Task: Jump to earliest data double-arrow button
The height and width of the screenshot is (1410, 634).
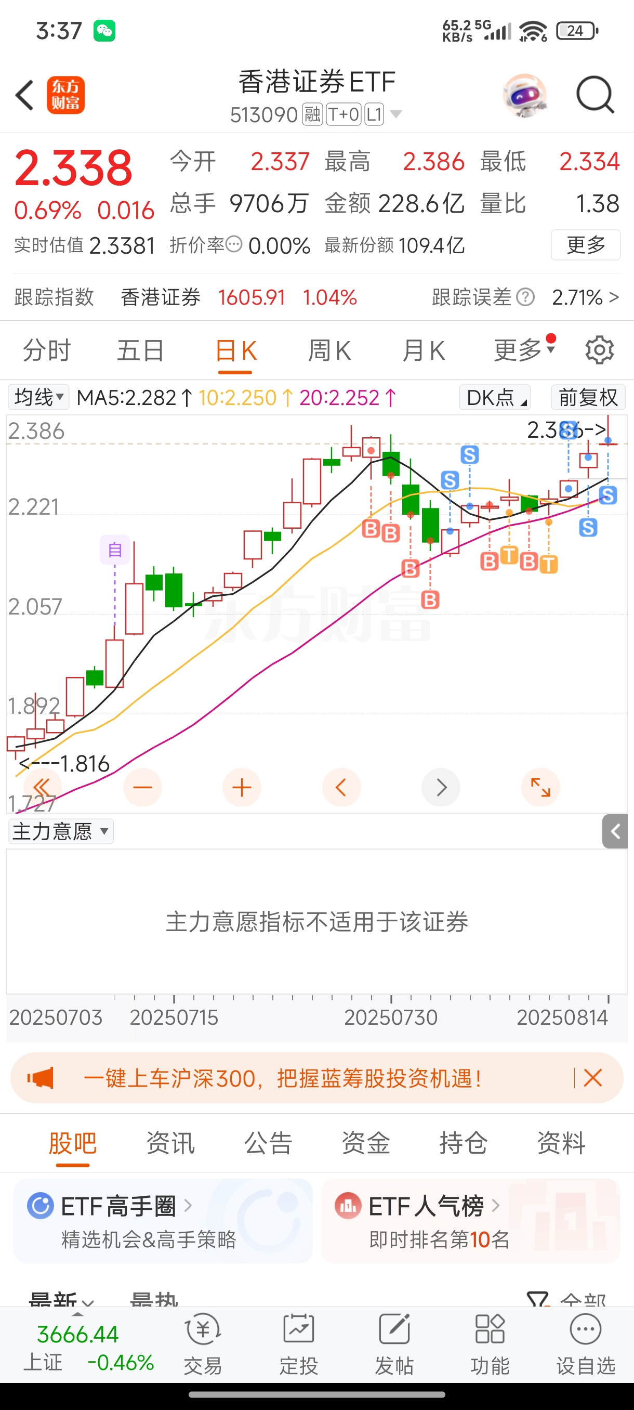Action: point(42,787)
